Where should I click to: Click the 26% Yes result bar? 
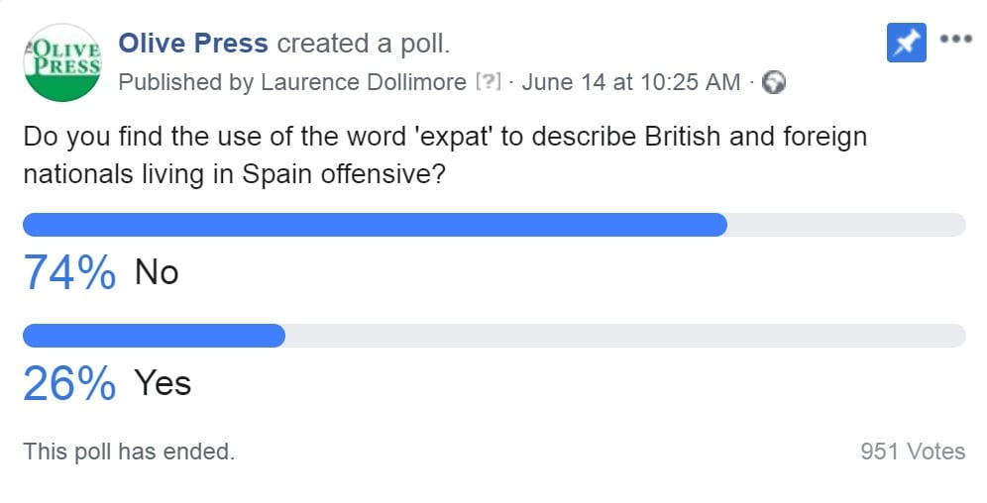click(x=494, y=336)
